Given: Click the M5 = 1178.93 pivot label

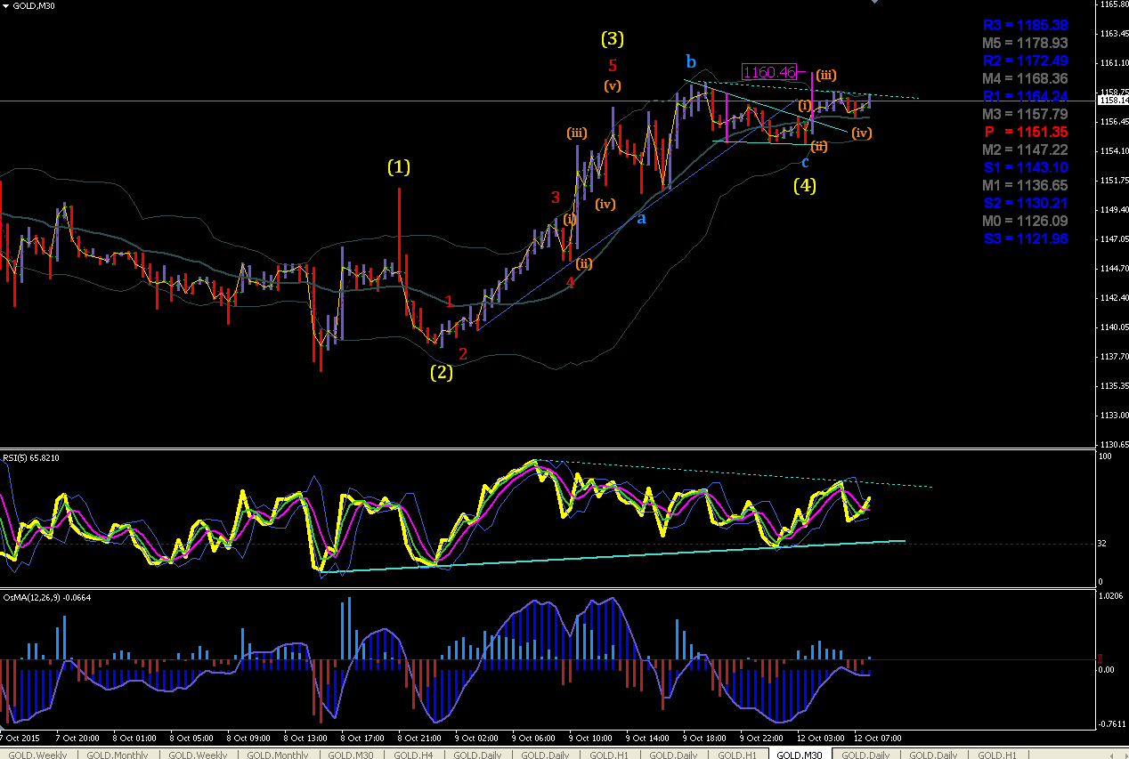Looking at the screenshot, I should coord(1025,43).
